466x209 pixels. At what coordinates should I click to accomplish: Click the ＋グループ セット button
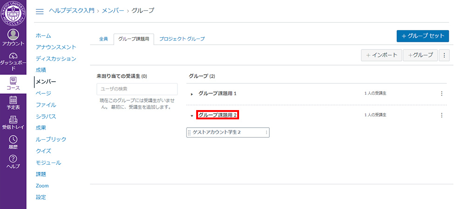[x=422, y=36]
